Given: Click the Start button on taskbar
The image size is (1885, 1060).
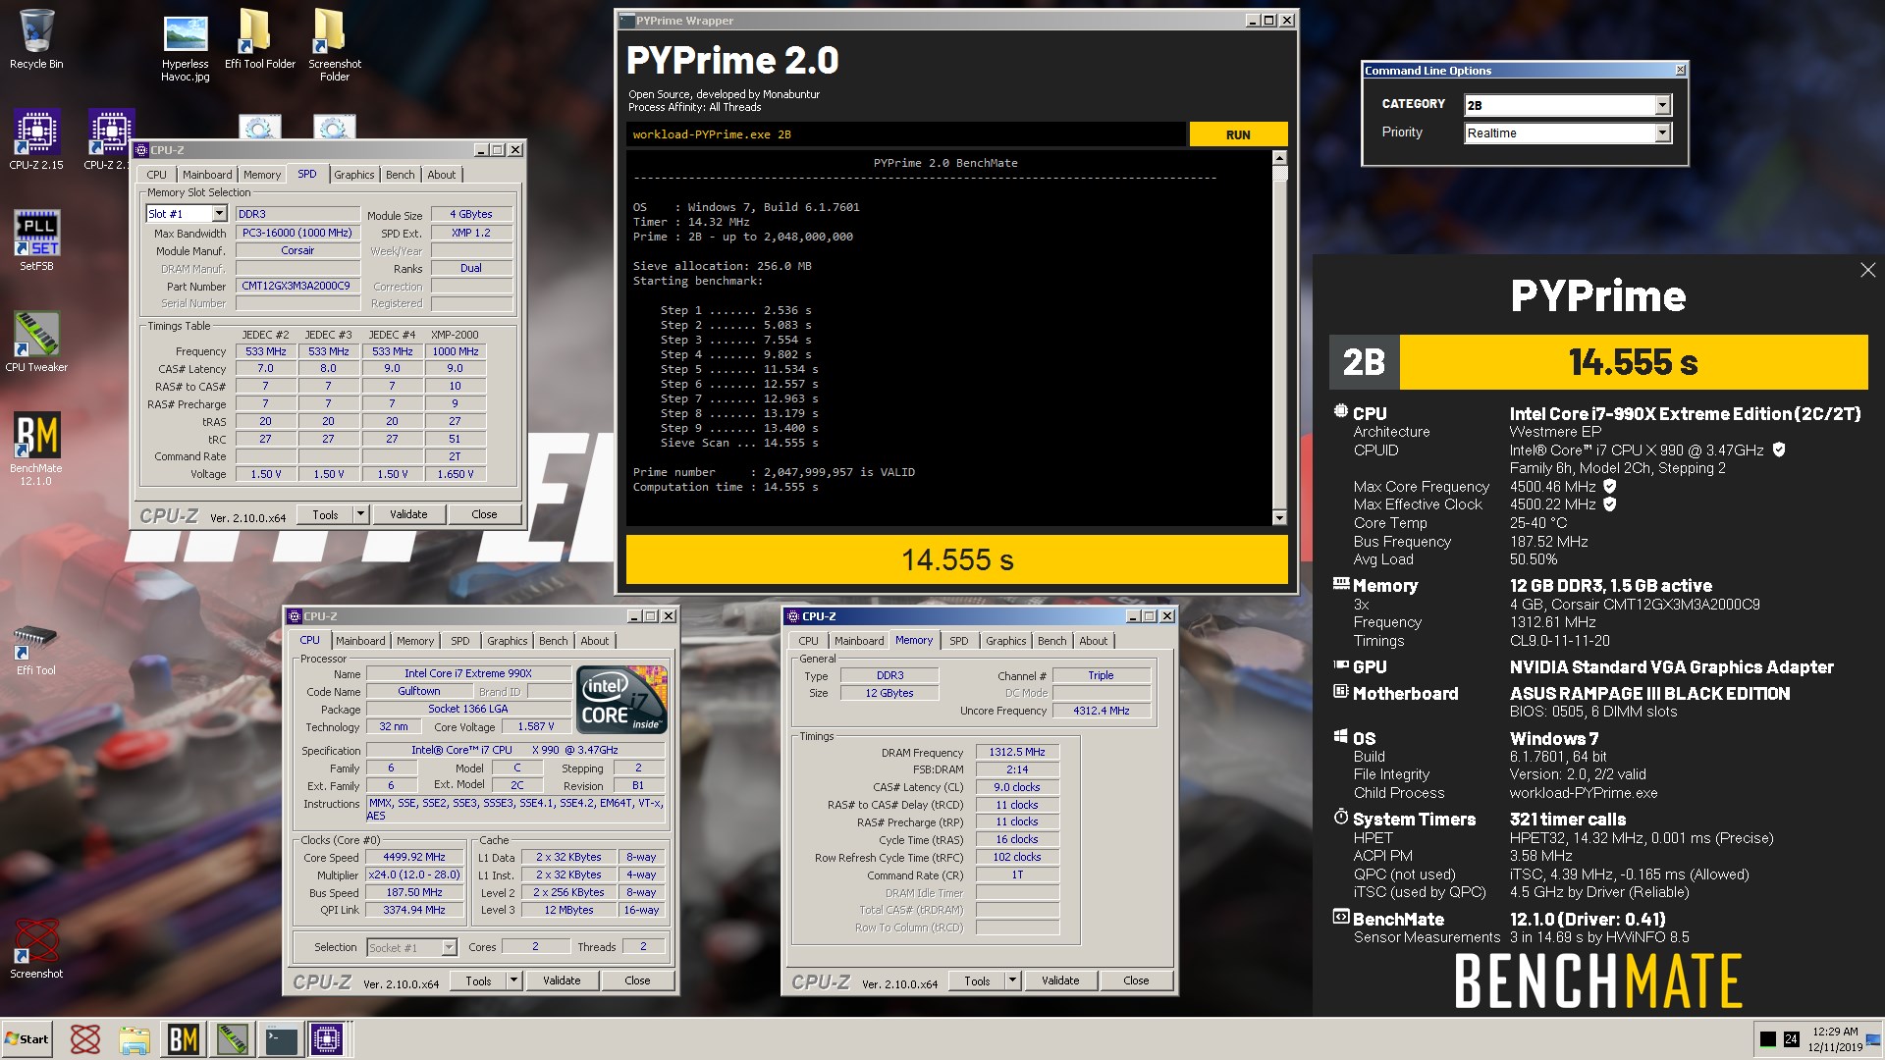Looking at the screenshot, I should coord(27,1039).
